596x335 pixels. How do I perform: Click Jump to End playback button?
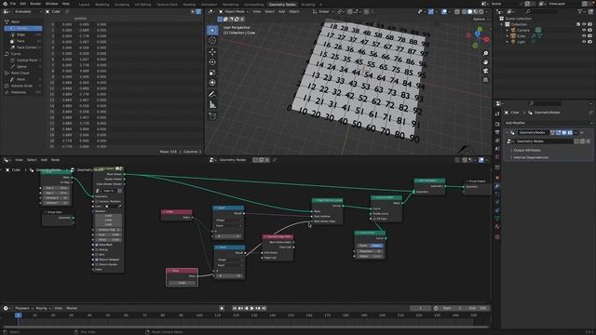[264, 308]
